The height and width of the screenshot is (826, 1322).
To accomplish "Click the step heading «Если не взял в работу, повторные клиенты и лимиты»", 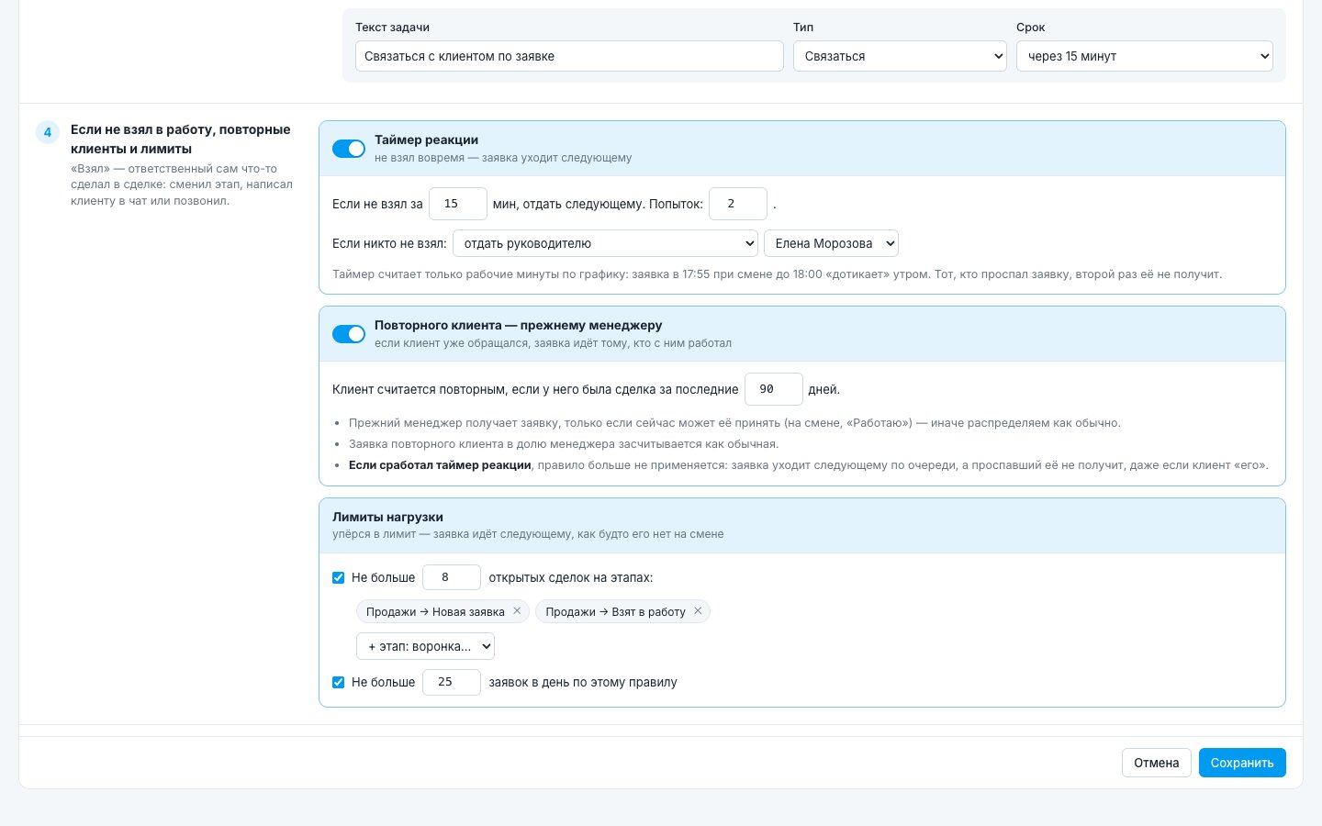I will 181,139.
